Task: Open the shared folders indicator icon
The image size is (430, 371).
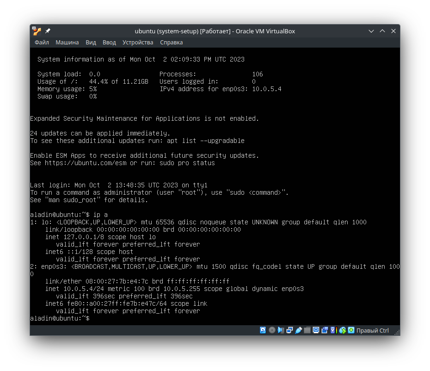Action: [307, 330]
